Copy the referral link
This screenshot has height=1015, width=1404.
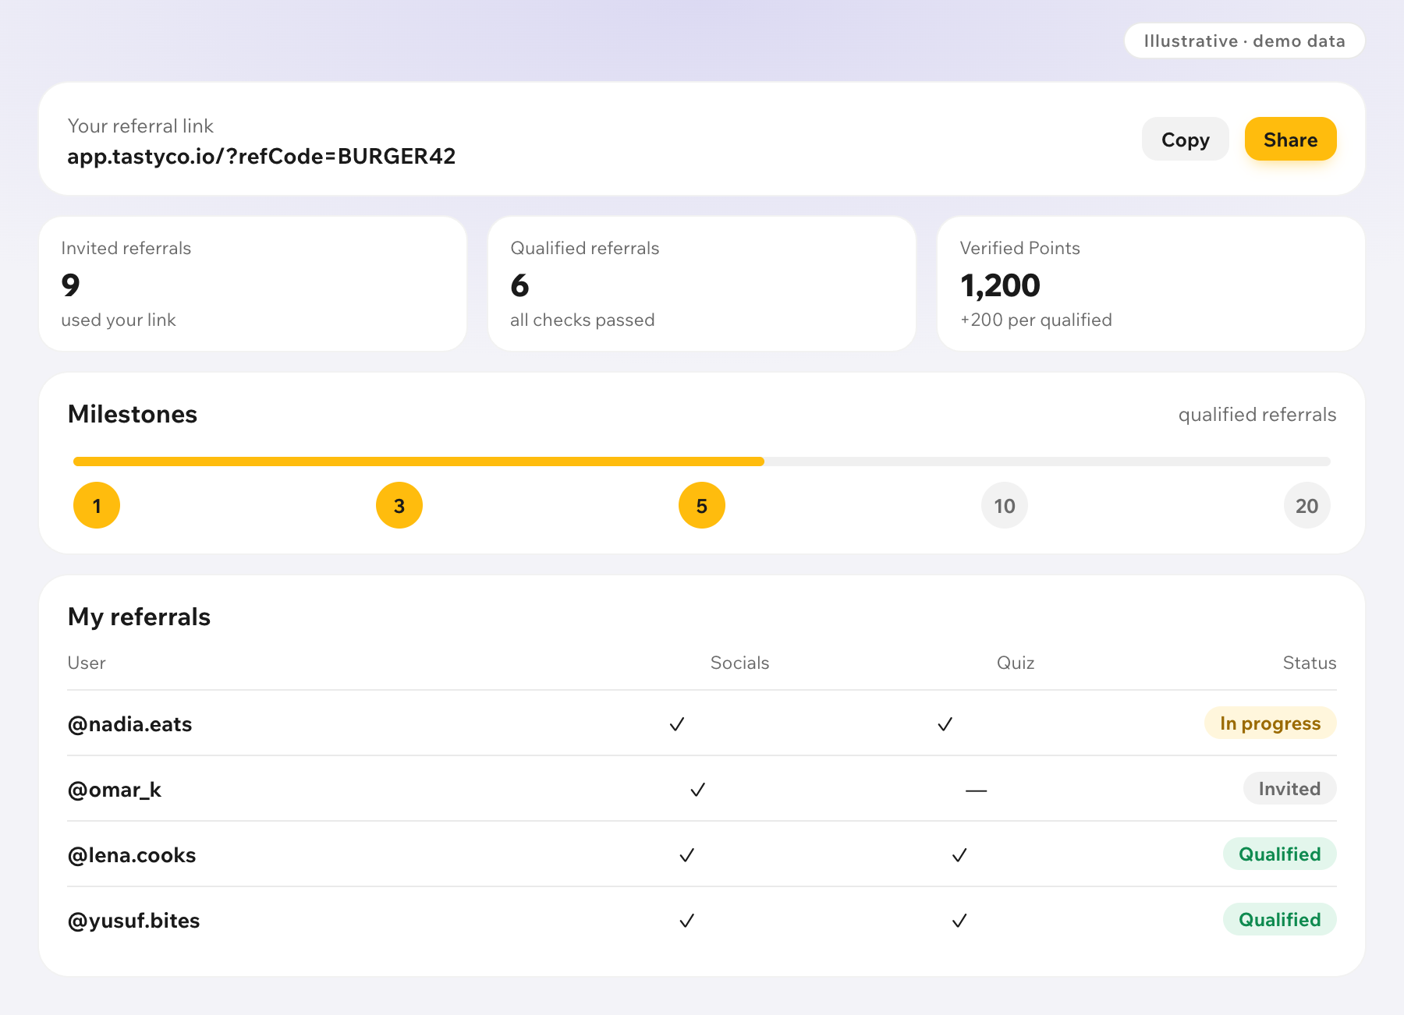1185,140
